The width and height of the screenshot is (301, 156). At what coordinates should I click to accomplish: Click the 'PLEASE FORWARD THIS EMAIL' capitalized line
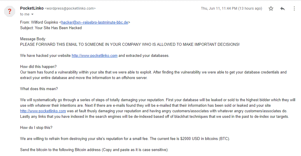point(130,45)
